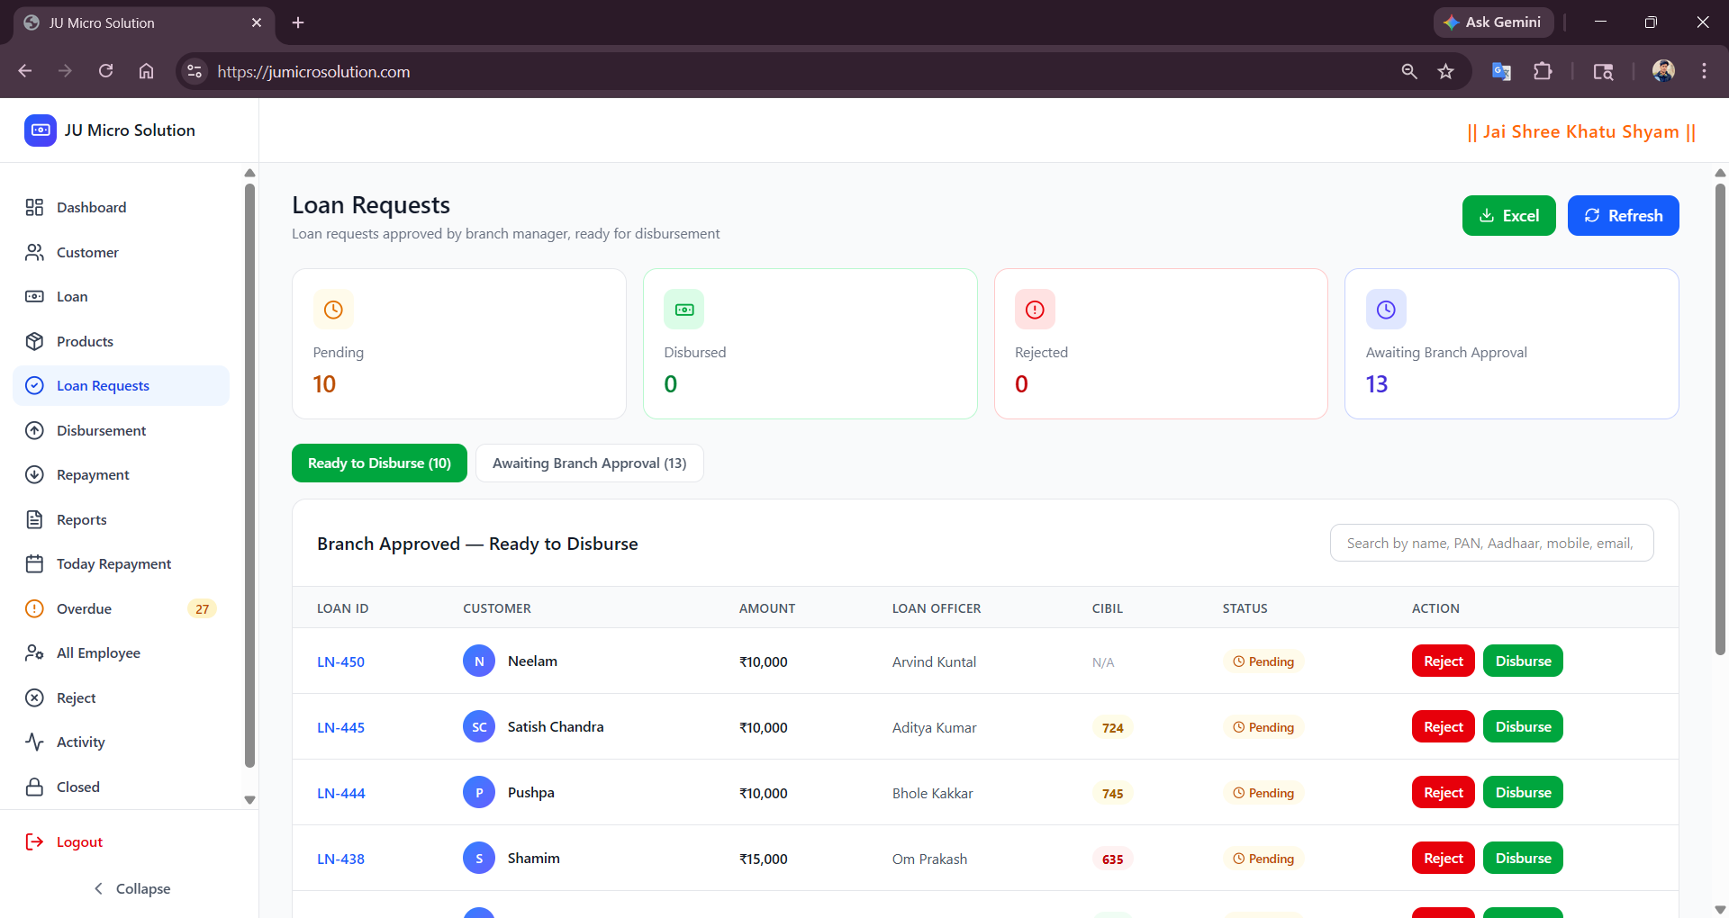Click CIBIL score 724 badge
The width and height of the screenshot is (1729, 918).
pos(1112,727)
